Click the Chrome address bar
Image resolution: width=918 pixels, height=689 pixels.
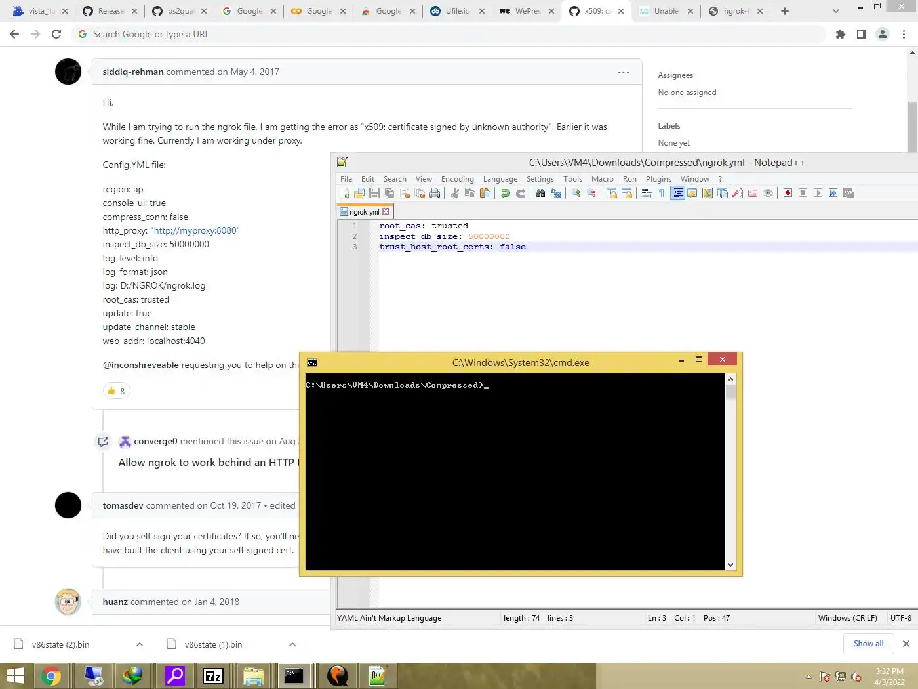(x=449, y=34)
